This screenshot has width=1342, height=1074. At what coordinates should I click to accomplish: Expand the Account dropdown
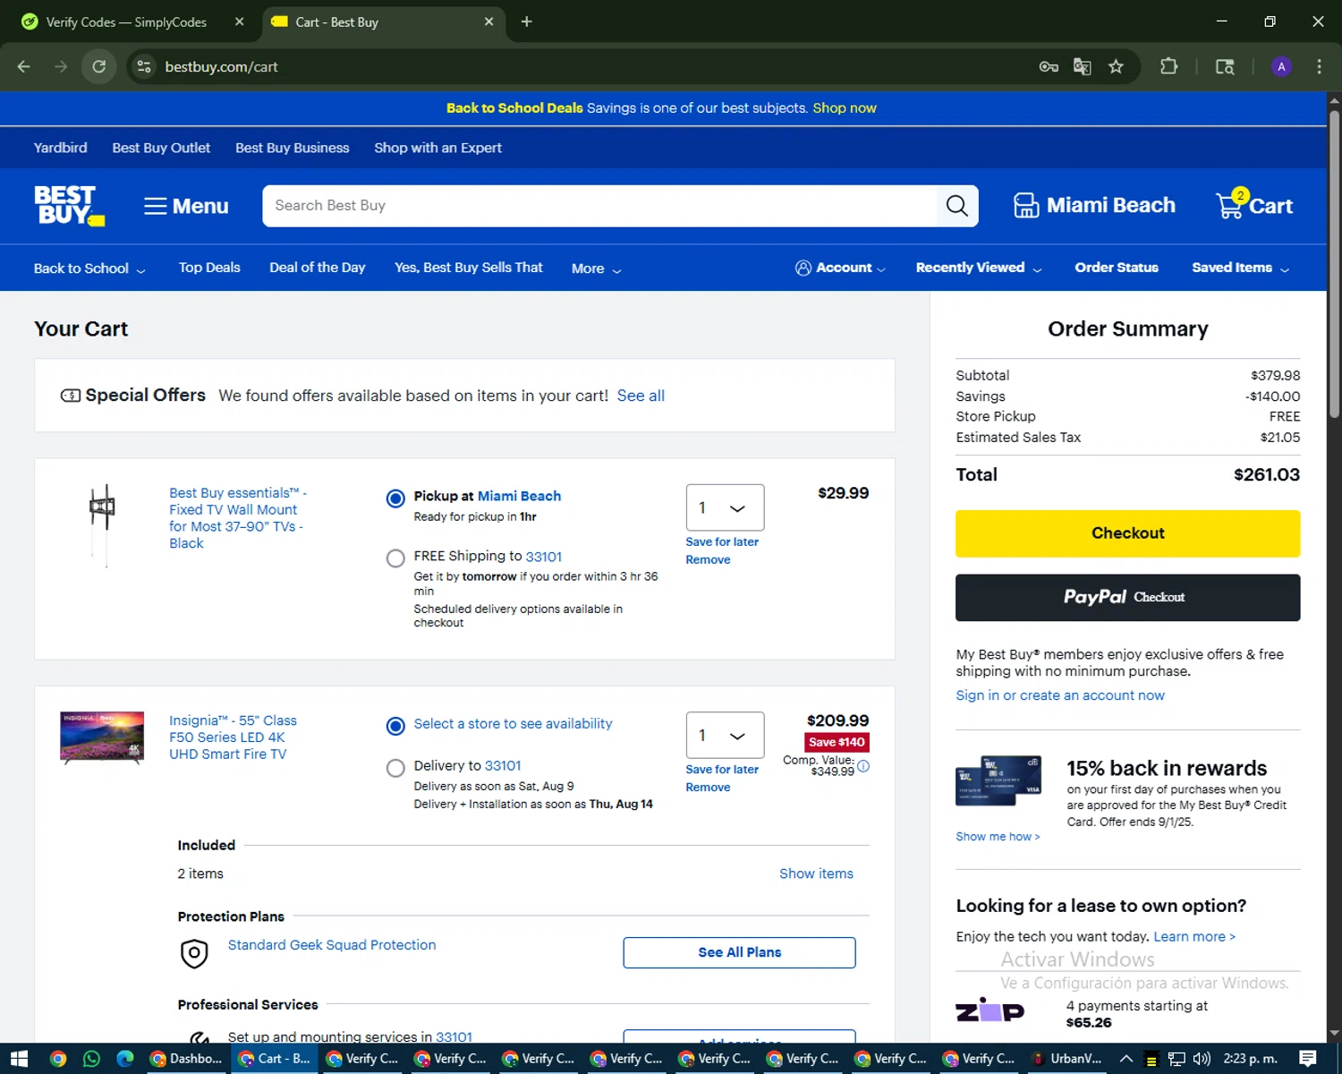(840, 268)
